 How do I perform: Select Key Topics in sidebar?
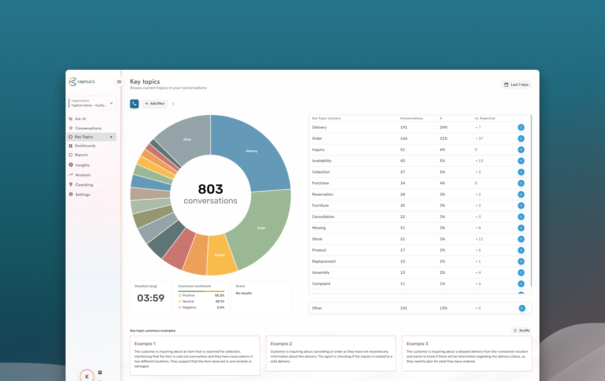(x=92, y=137)
